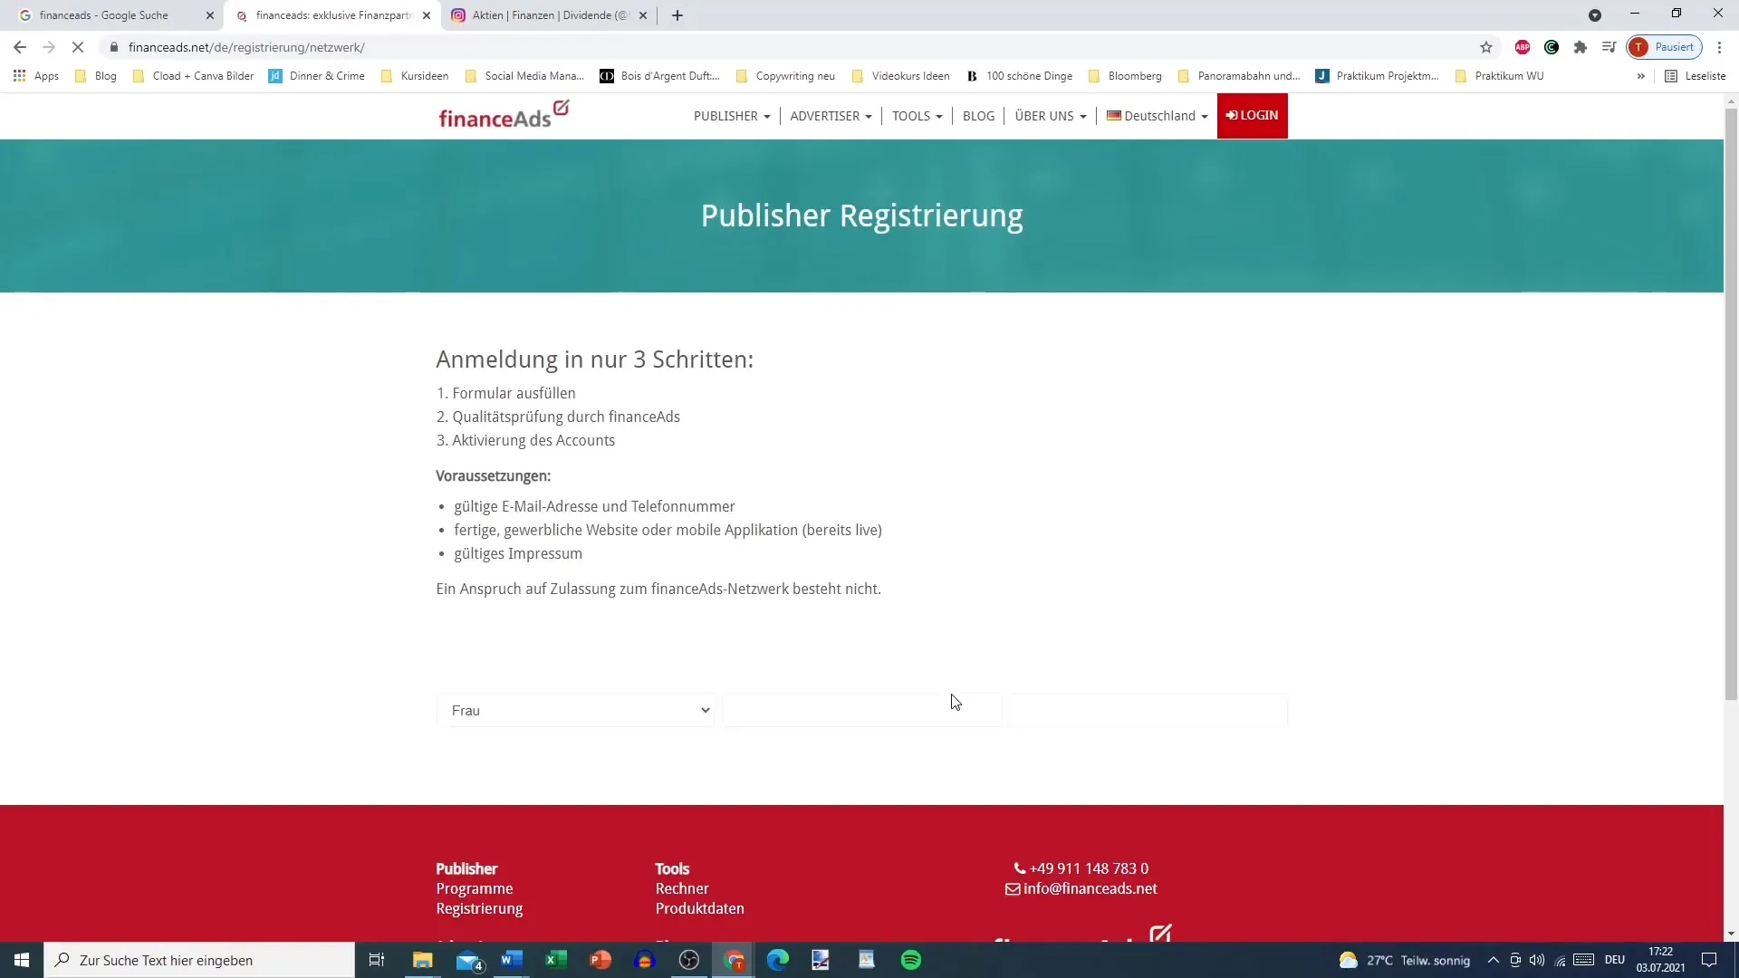Open the Bloomberg bookmark folder
The width and height of the screenshot is (1739, 978).
pyautogui.click(x=1125, y=76)
